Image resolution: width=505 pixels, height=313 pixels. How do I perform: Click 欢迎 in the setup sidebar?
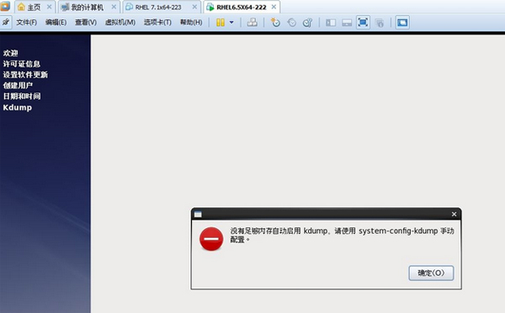coord(10,53)
